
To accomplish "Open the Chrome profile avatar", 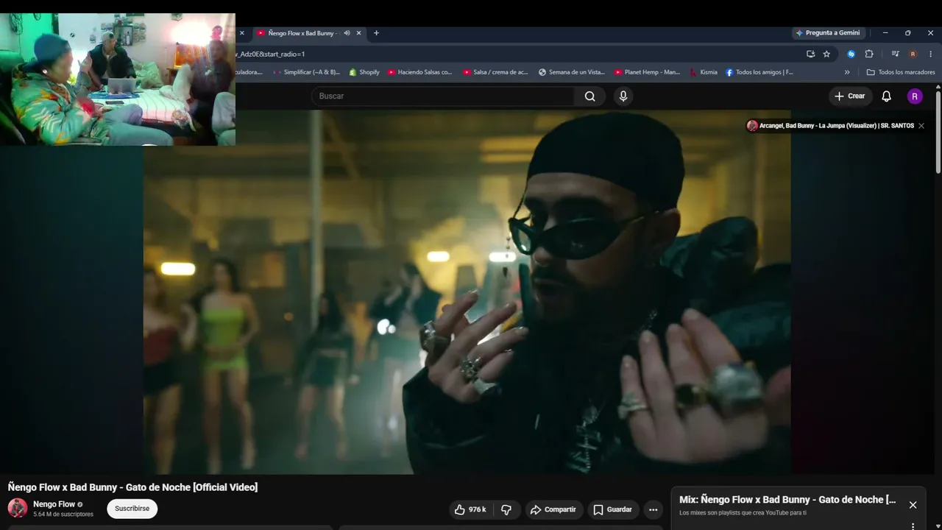I will (x=913, y=54).
